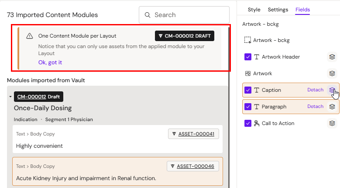
Task: Click the warning triangle icon in notice
Action: click(30, 36)
